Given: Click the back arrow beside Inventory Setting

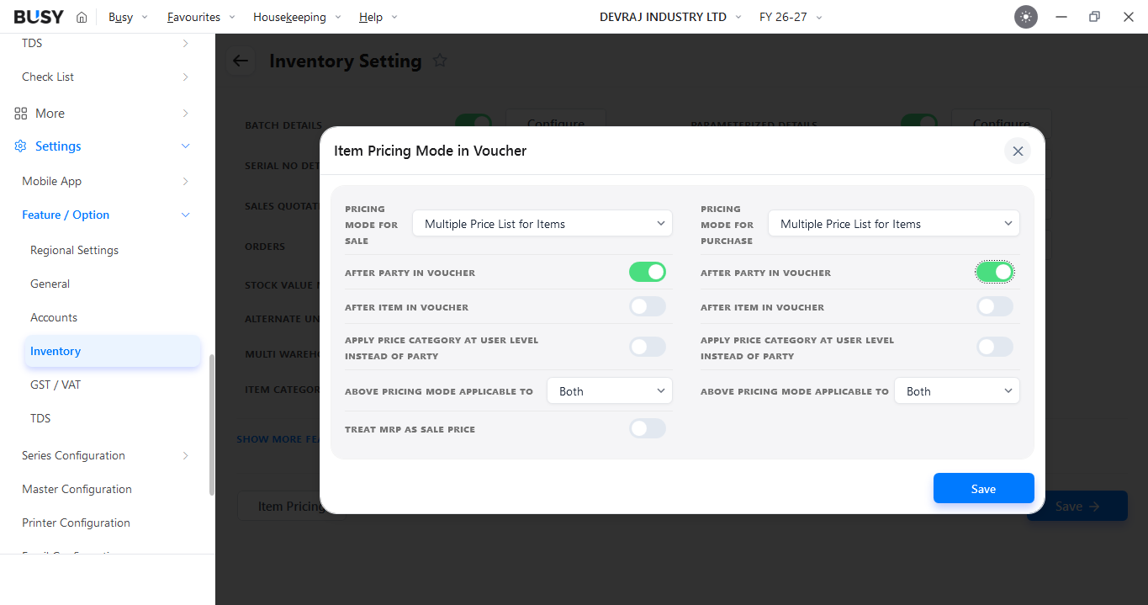Looking at the screenshot, I should point(241,61).
